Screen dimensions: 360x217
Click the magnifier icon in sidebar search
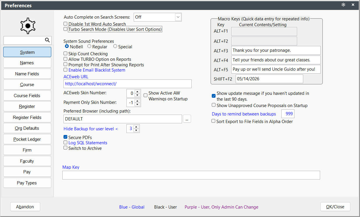[x=47, y=40]
